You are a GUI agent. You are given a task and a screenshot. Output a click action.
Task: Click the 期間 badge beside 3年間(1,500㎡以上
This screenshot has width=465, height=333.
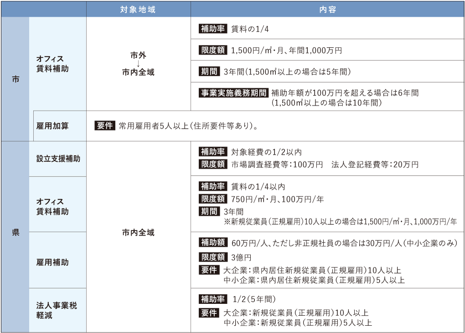pyautogui.click(x=209, y=71)
